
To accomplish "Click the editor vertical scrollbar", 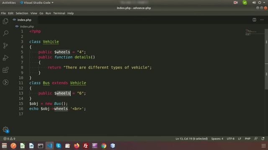I will (266, 59).
